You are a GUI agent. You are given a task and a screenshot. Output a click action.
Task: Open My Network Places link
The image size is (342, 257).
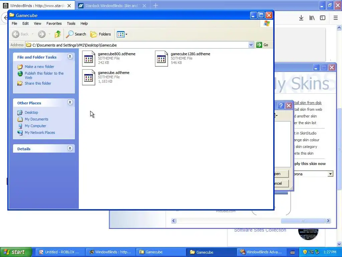(40, 133)
